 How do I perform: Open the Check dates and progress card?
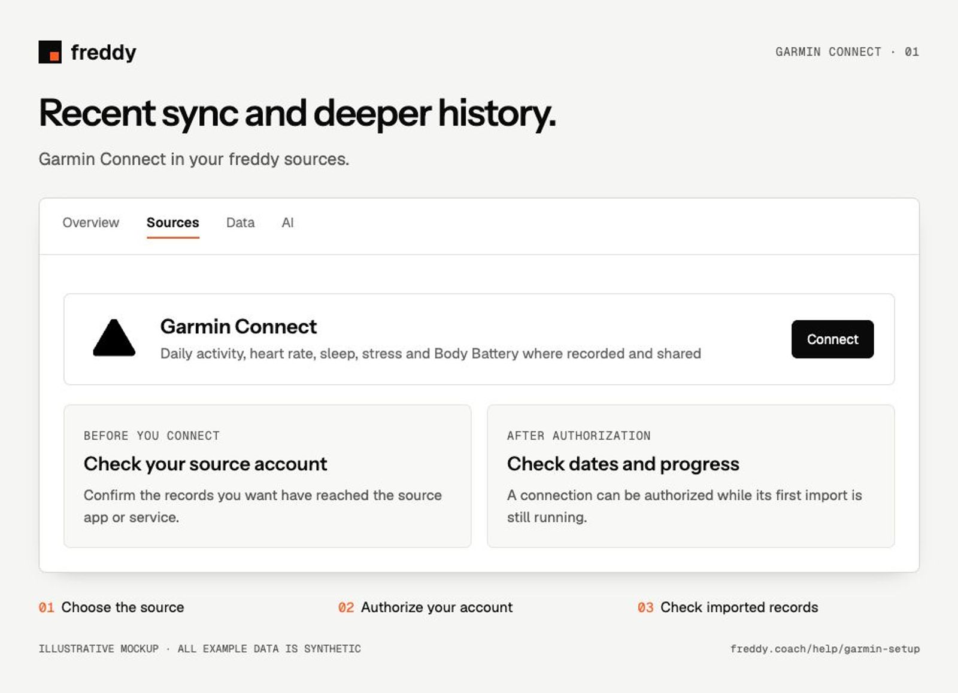[x=690, y=476]
